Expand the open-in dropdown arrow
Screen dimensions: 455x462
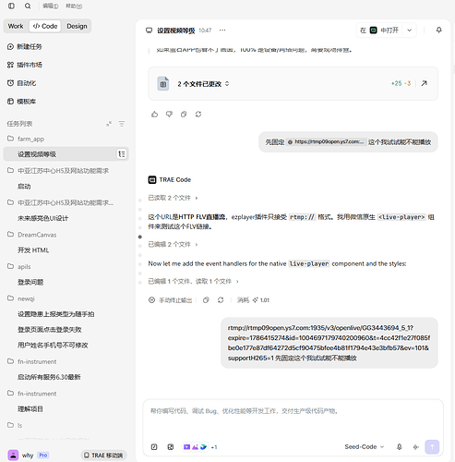click(410, 30)
